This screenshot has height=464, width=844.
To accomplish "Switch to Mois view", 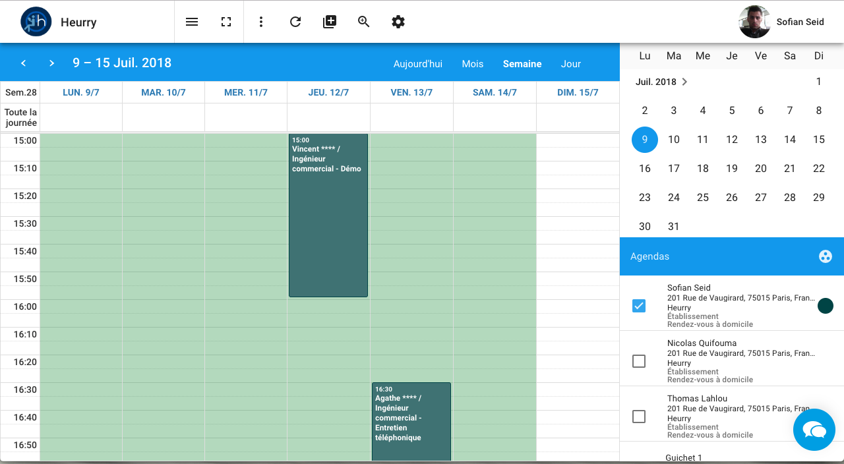I will [473, 64].
